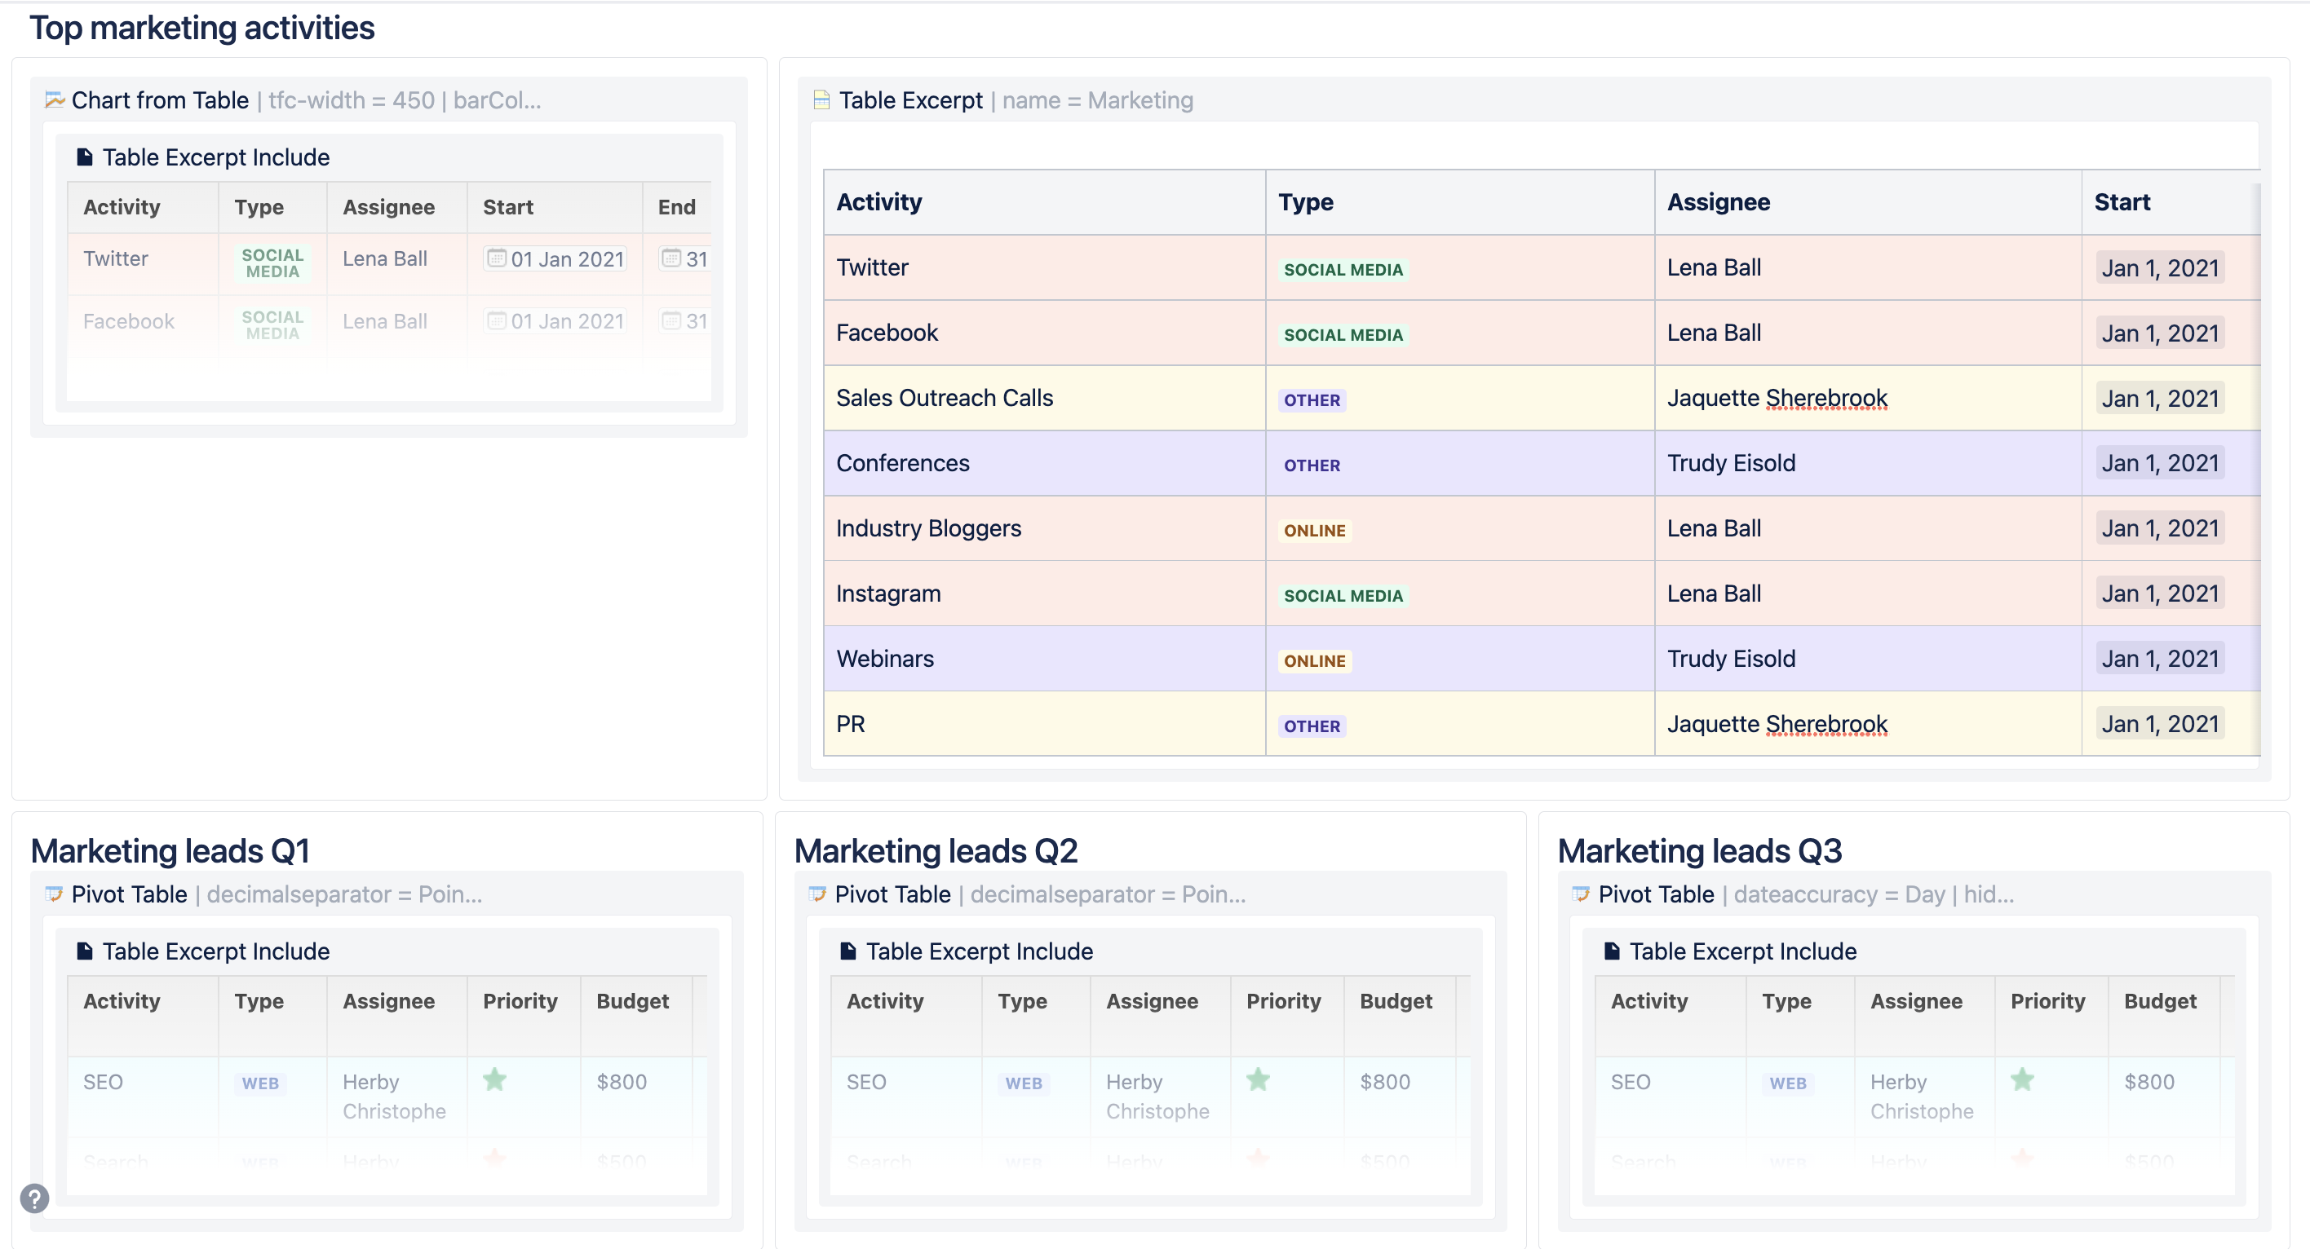Click the ONLINE badge on the Webinars row

(1314, 660)
